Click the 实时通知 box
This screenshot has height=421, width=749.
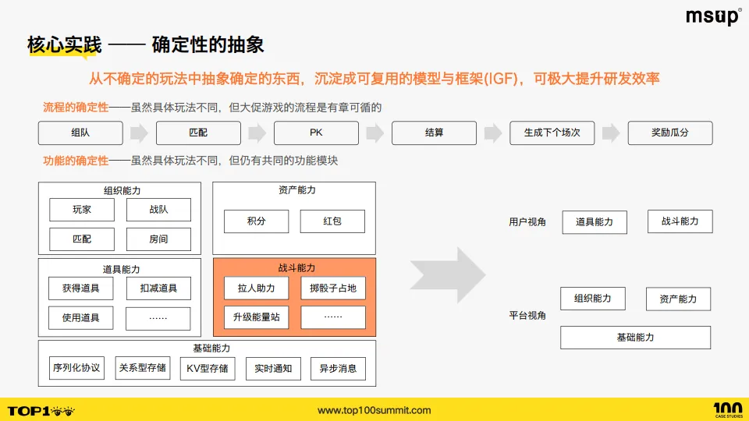click(273, 369)
